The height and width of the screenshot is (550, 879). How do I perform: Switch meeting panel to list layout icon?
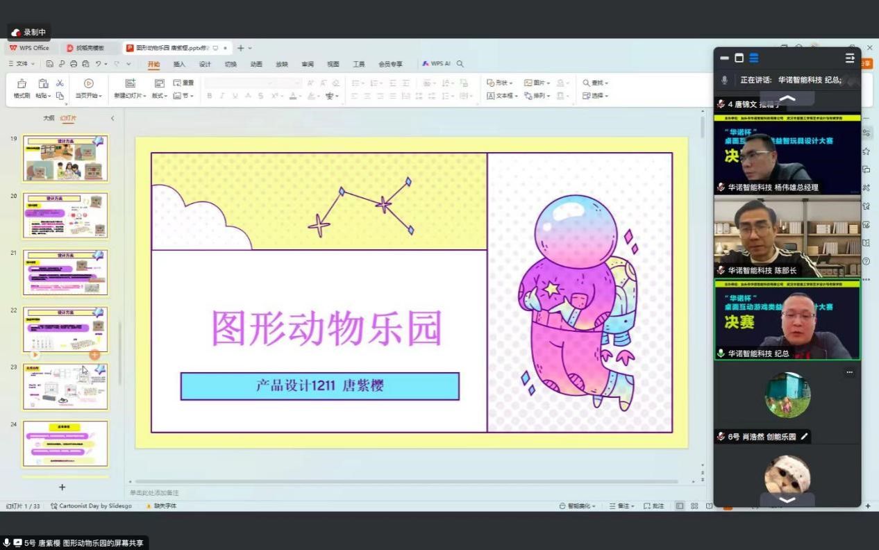point(753,58)
